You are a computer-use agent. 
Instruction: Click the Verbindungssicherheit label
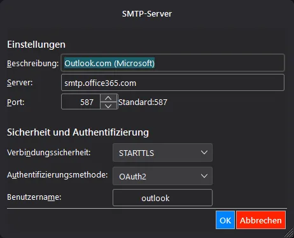tap(49, 153)
